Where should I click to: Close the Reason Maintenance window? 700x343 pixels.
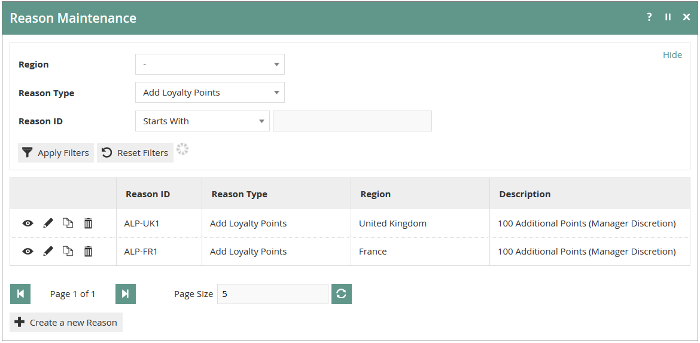(687, 17)
